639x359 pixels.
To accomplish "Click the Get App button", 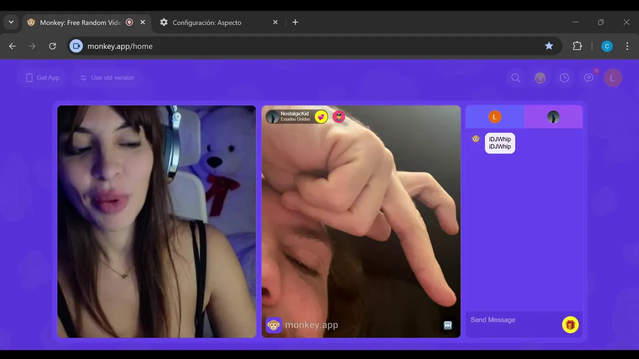I will pos(42,78).
